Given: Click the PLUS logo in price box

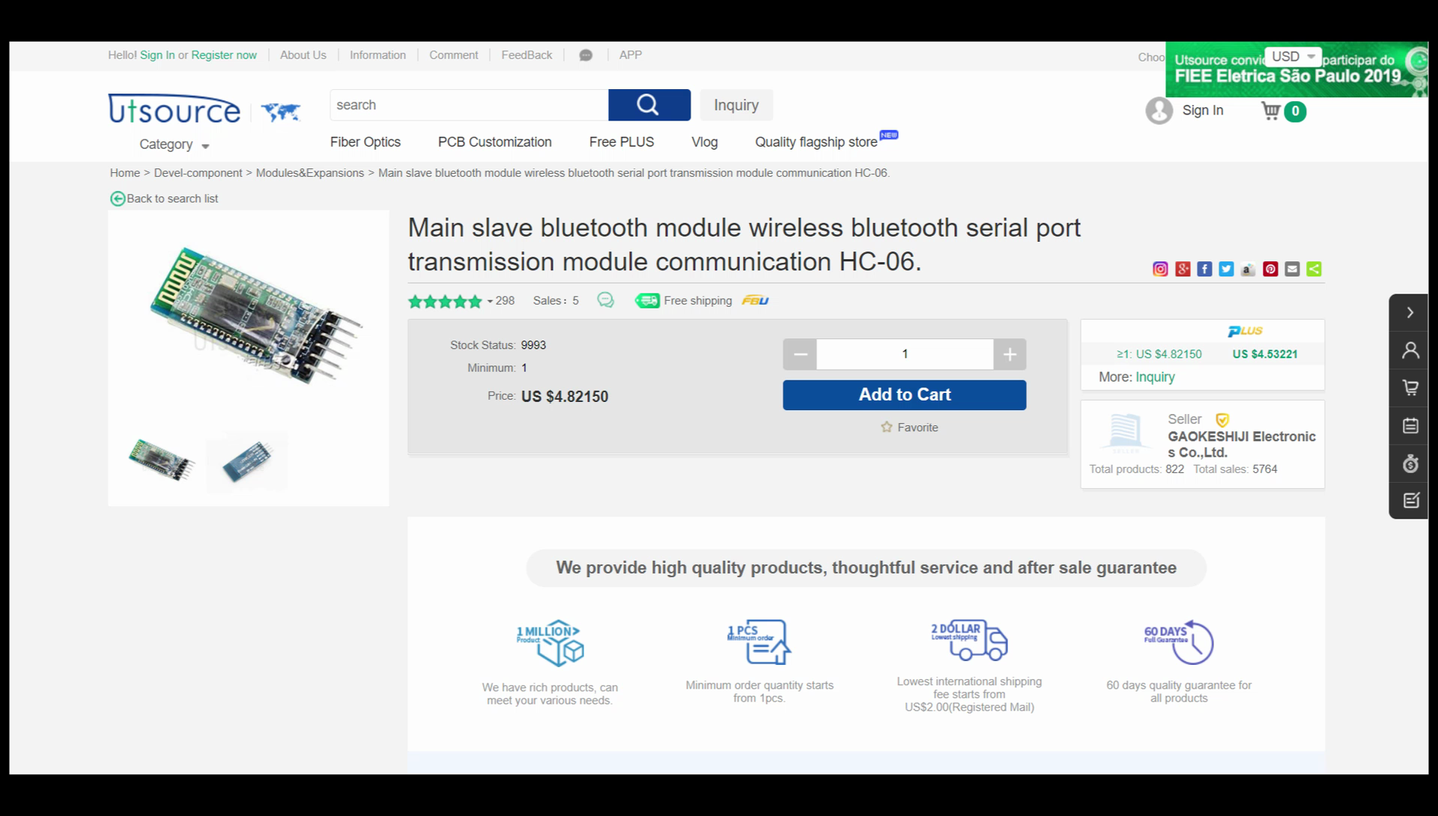Looking at the screenshot, I should click(x=1245, y=331).
